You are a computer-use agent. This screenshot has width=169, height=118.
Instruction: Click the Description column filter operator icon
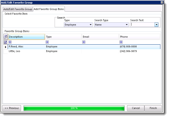pyautogui.click(x=10, y=42)
